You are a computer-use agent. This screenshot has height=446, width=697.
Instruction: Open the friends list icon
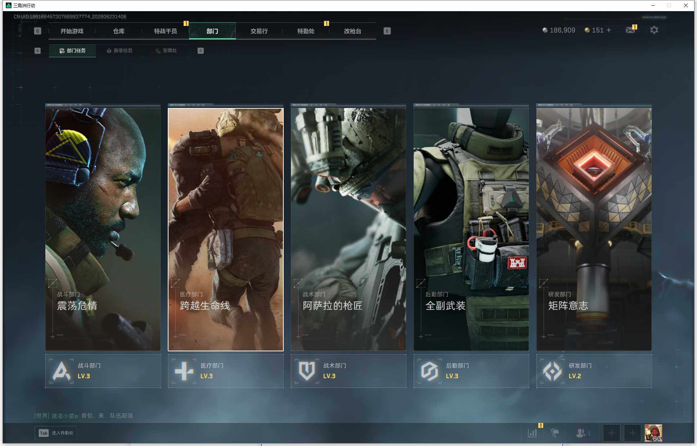click(x=581, y=433)
